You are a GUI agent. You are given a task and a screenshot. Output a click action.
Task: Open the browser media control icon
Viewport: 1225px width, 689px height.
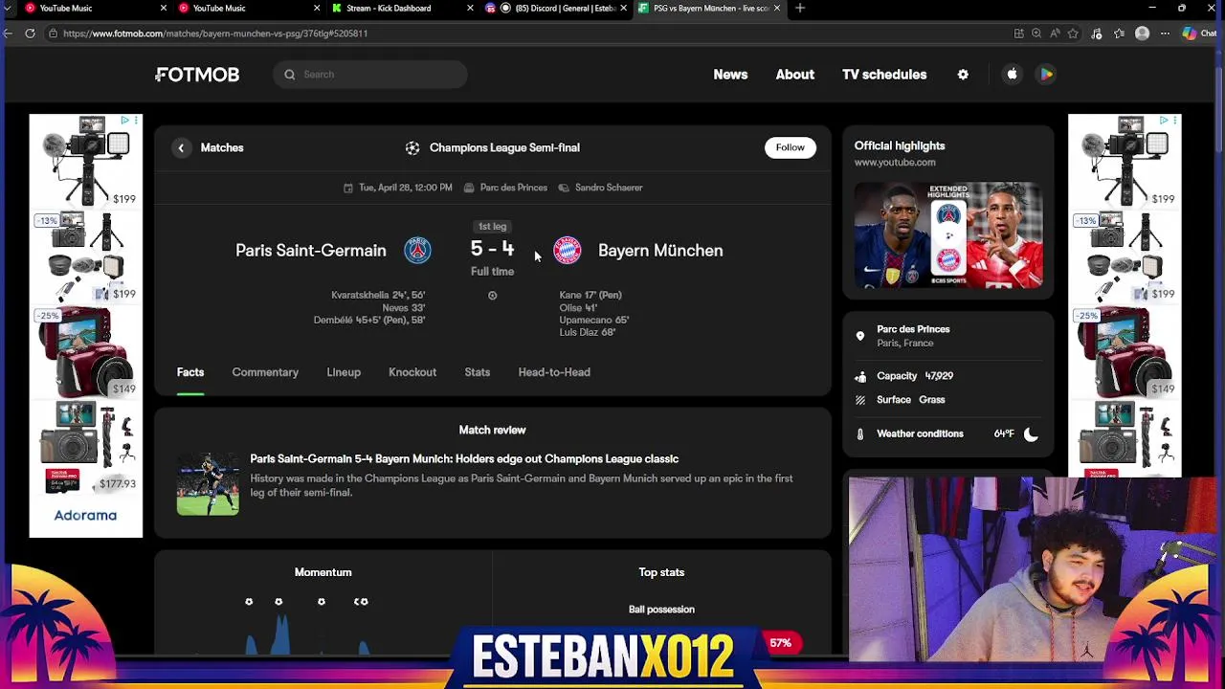[x=1097, y=33]
